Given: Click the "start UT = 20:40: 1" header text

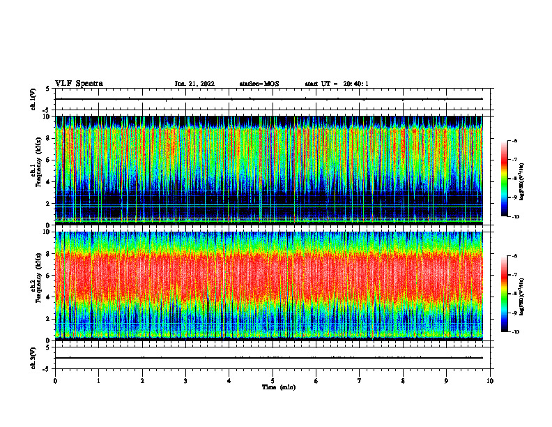Looking at the screenshot, I should click(x=337, y=84).
